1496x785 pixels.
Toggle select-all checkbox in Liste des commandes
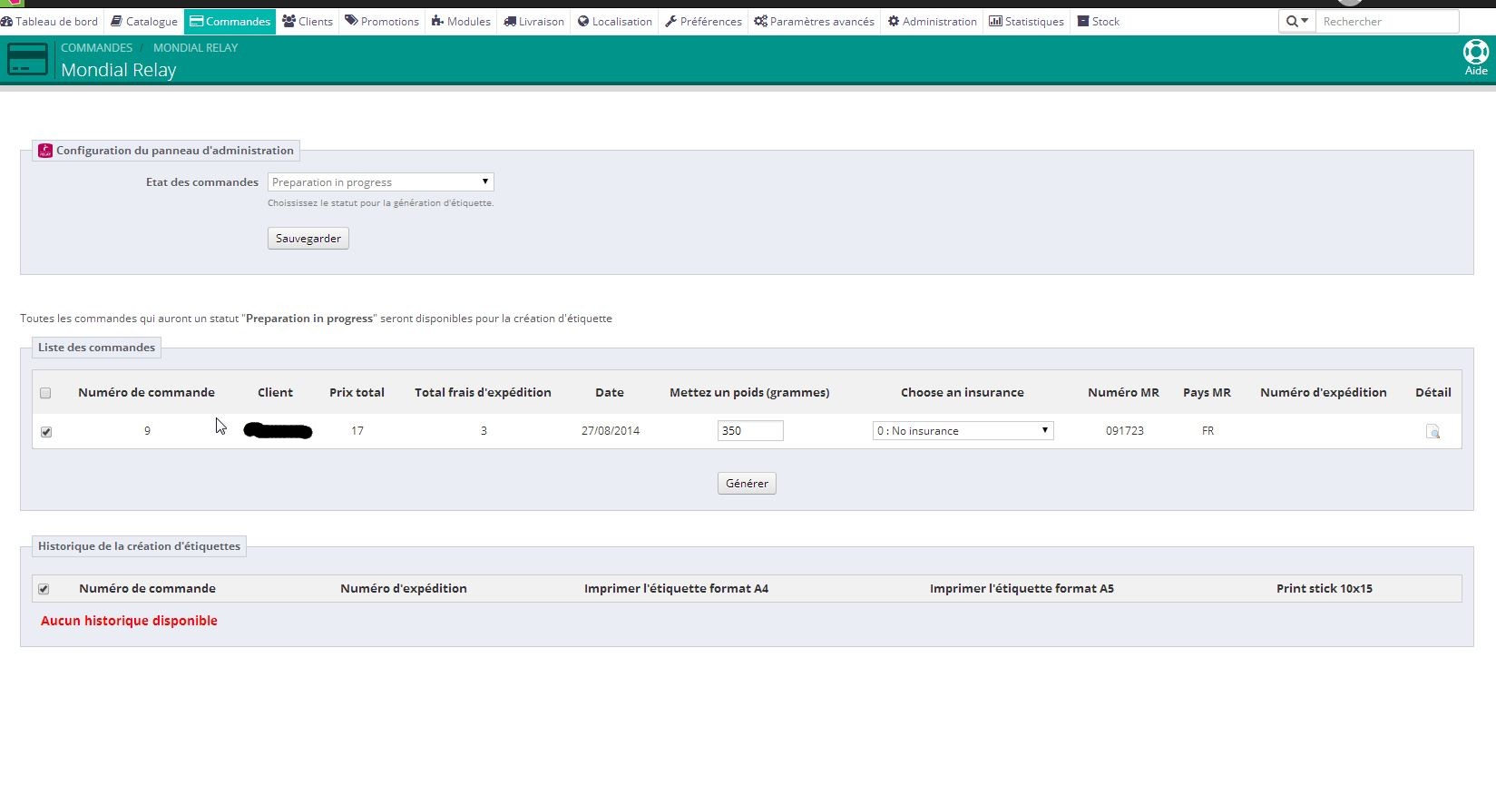coord(45,393)
